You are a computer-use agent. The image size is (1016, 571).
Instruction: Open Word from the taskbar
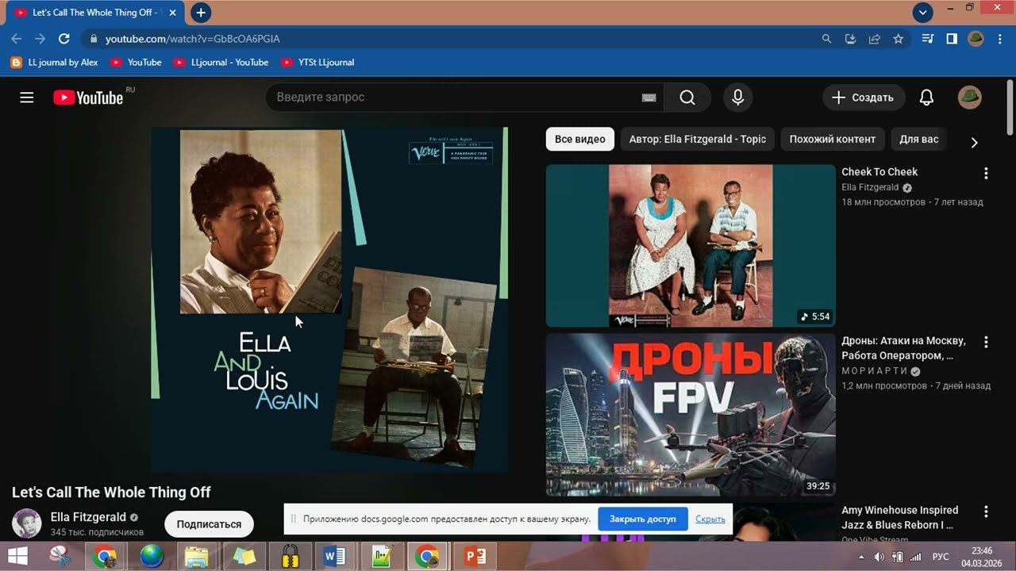[335, 557]
